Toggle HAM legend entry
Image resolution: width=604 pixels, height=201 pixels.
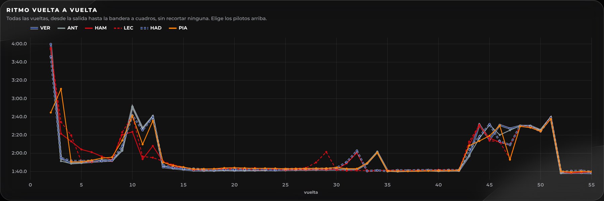[96, 28]
